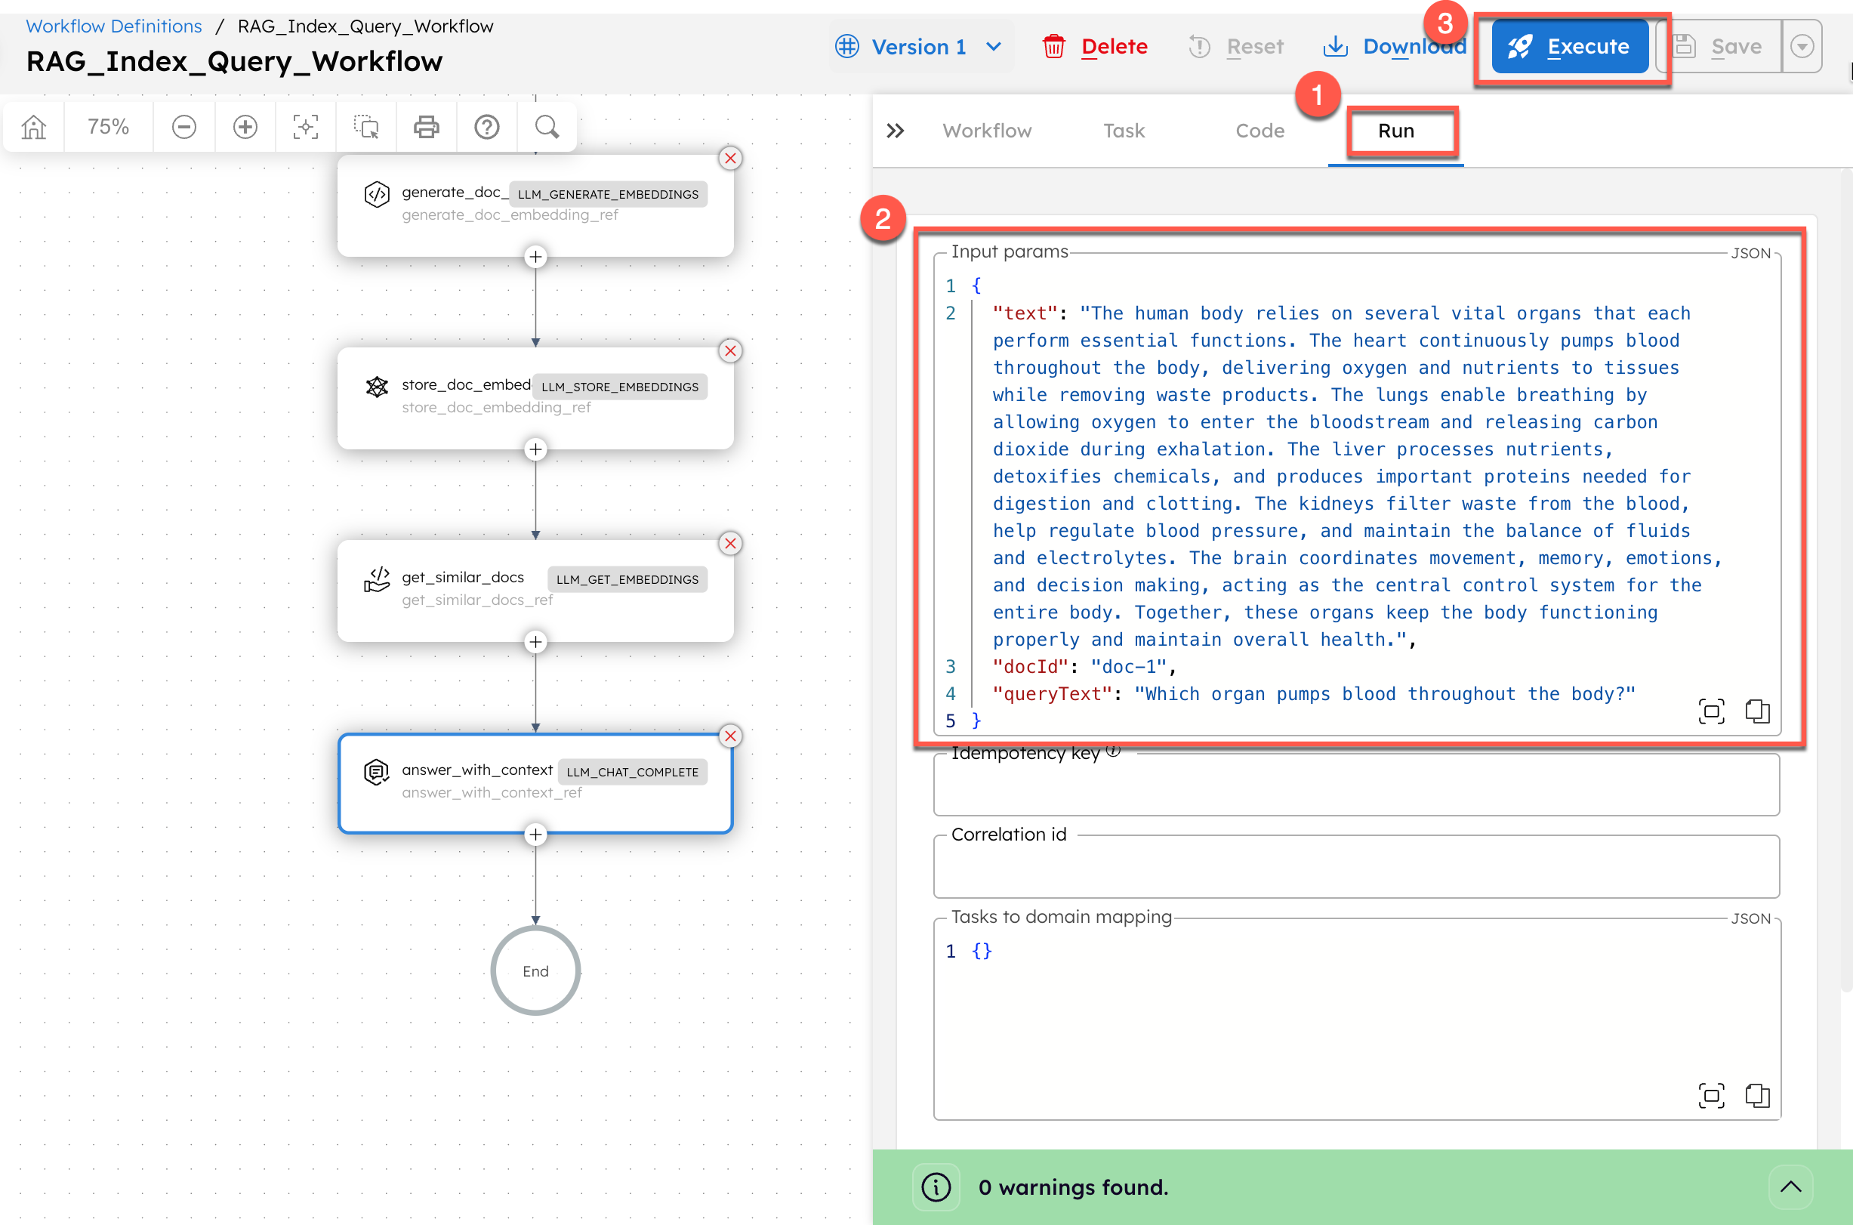Fit the workflow to screen with focus icon

[x=305, y=126]
